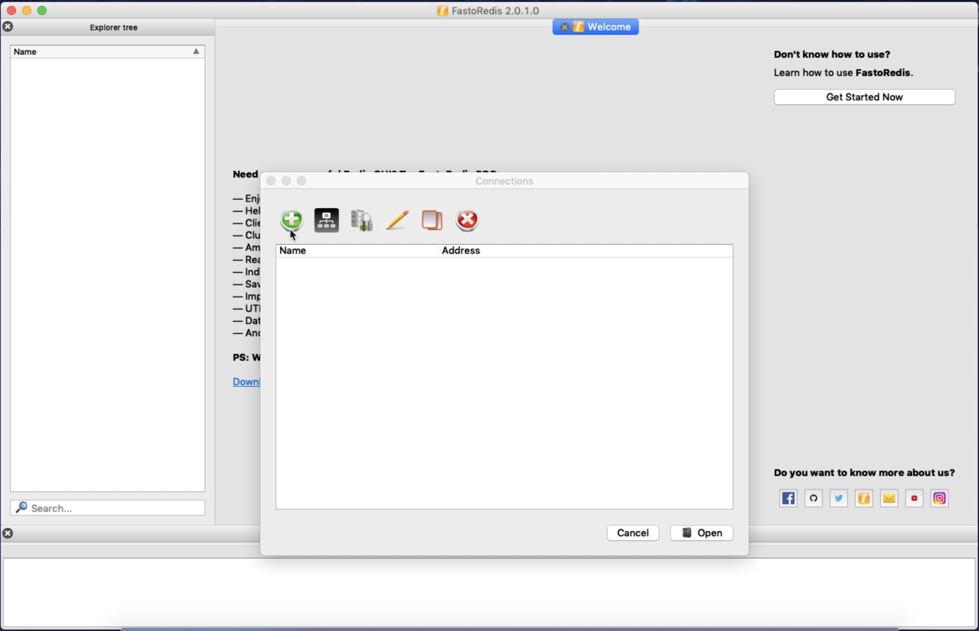Add cluster connection via network diagram icon
The height and width of the screenshot is (631, 979).
pos(327,220)
